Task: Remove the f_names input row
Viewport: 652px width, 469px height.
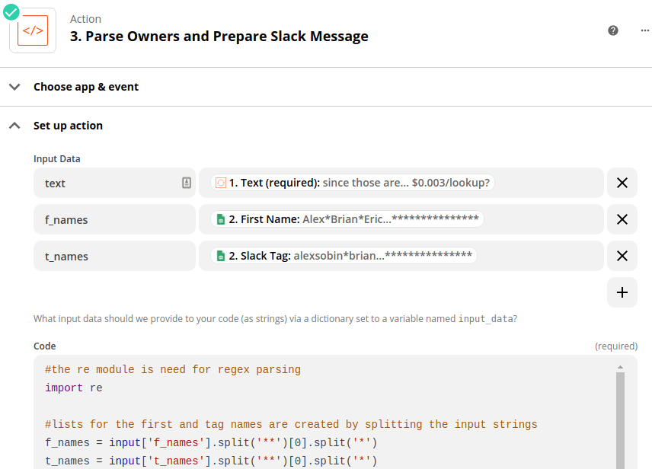Action: (622, 219)
